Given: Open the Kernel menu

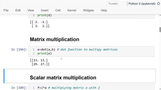Looking at the screenshot, I should tap(72, 10).
